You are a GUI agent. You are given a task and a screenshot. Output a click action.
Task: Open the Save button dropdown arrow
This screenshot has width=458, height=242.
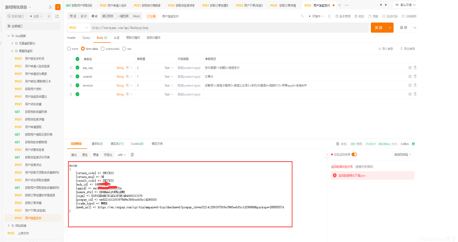click(415, 28)
